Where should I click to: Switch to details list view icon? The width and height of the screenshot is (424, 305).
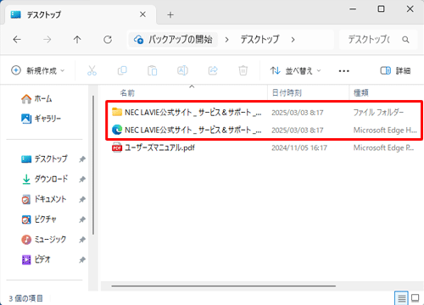pyautogui.click(x=402, y=298)
